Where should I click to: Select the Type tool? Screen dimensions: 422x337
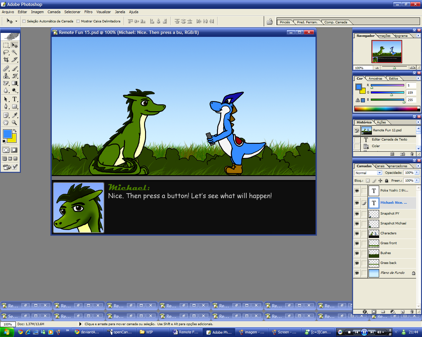(x=15, y=99)
